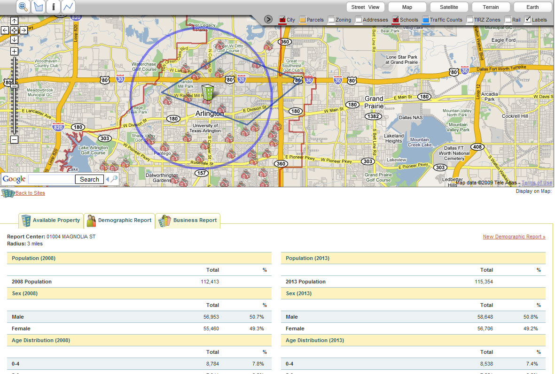Switch to Terrain view
Screen dimensions: 555x374
(x=491, y=7)
